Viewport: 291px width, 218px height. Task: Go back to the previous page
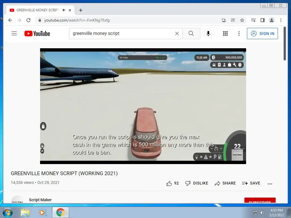click(10, 20)
